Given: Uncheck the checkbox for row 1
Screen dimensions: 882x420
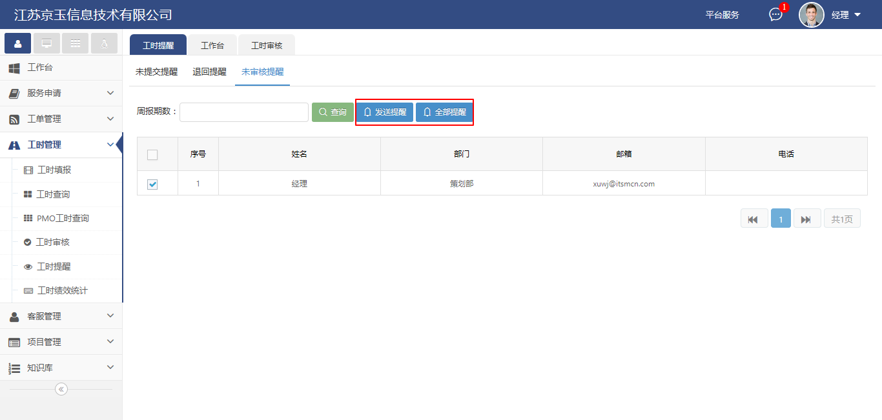Looking at the screenshot, I should point(152,185).
